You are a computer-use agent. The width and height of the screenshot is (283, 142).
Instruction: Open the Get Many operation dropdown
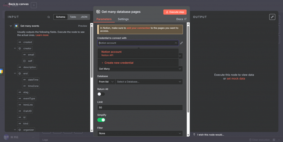point(140,69)
